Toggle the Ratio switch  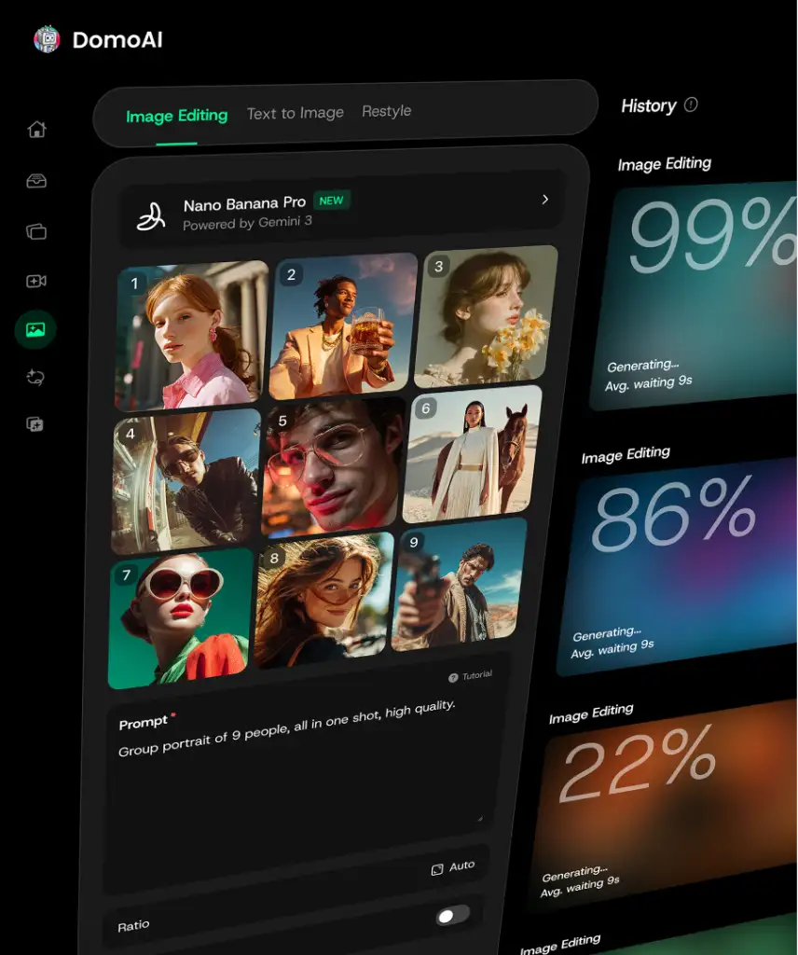(x=453, y=915)
